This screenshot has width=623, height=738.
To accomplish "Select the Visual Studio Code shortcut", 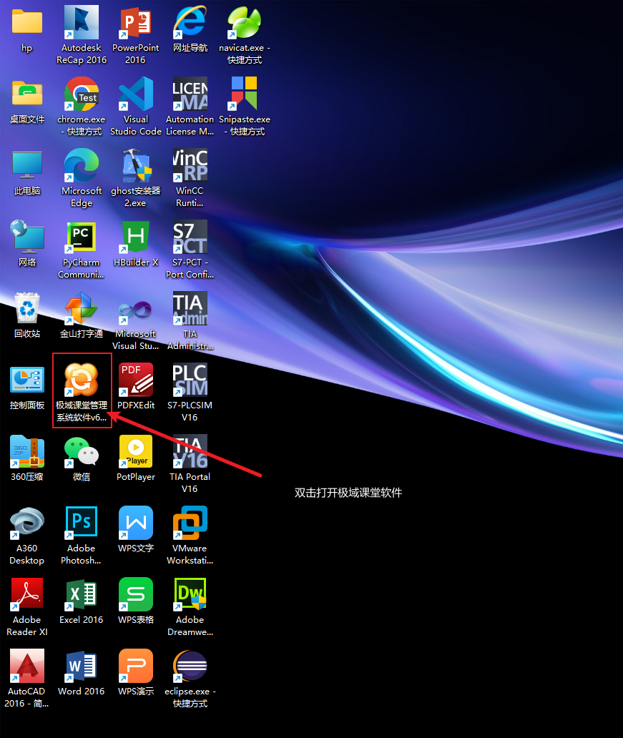I will (x=135, y=94).
